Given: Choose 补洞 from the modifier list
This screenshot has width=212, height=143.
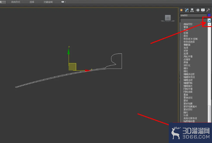Looking at the screenshot, I should click(x=186, y=115).
